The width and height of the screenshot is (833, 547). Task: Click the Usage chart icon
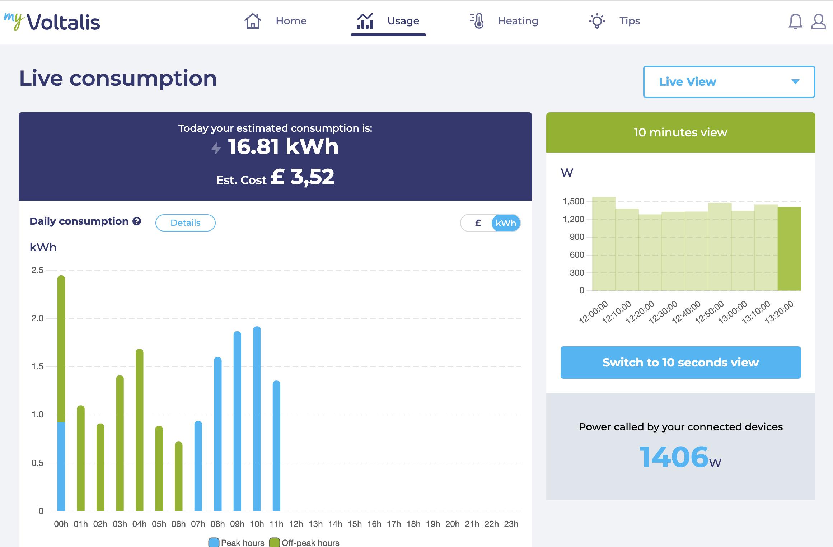click(365, 21)
